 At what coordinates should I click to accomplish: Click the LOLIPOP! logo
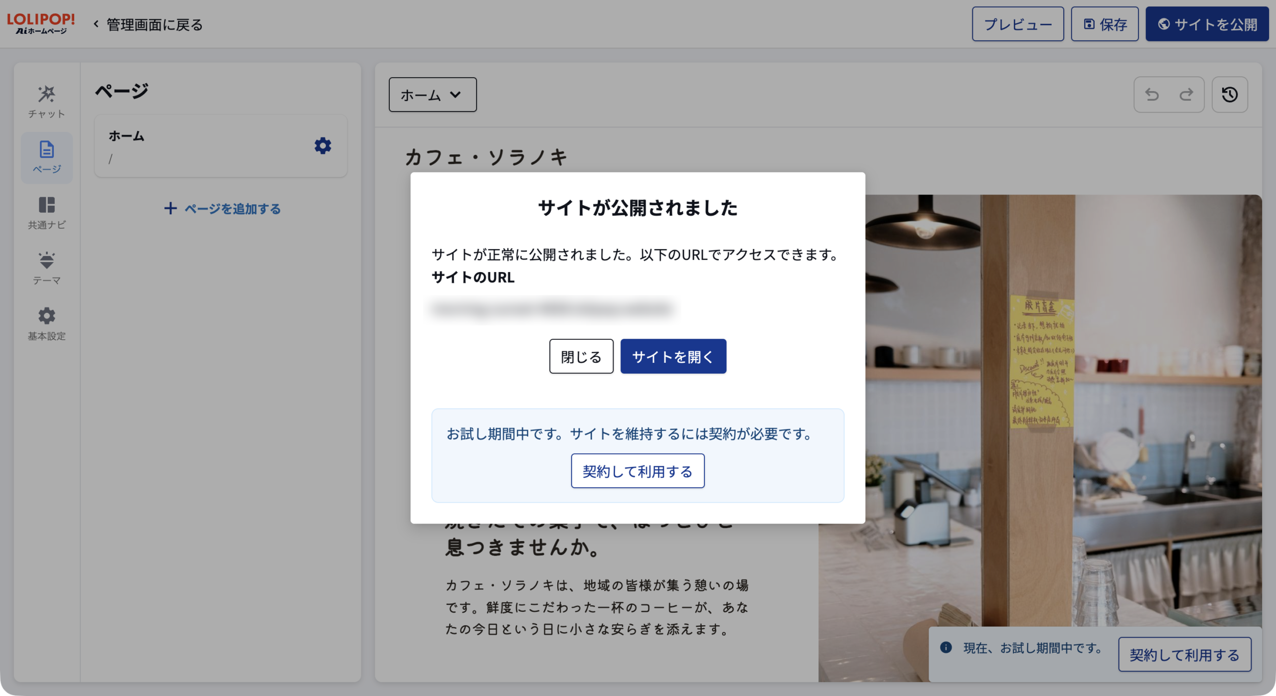[x=41, y=24]
